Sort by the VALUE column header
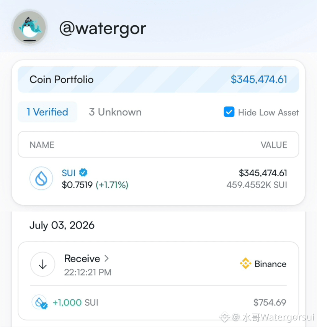 click(274, 145)
